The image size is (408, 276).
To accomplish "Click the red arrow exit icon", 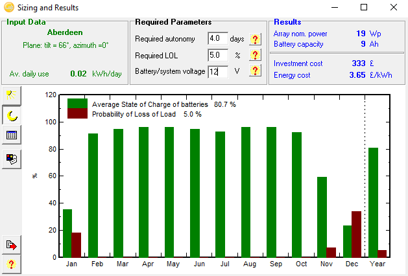I will (x=12, y=244).
